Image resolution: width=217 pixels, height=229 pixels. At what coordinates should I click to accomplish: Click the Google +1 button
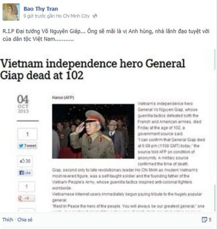[x=27, y=198]
